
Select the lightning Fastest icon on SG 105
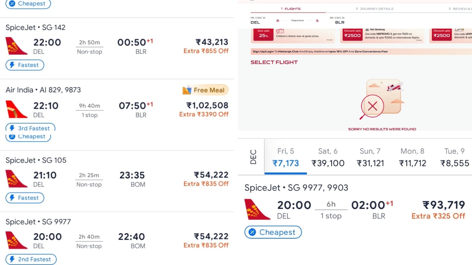point(14,198)
